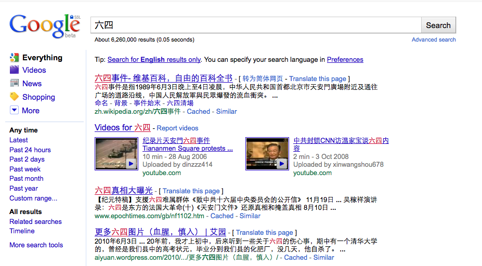
Task: Click the Videos filter icon
Action: [14, 70]
